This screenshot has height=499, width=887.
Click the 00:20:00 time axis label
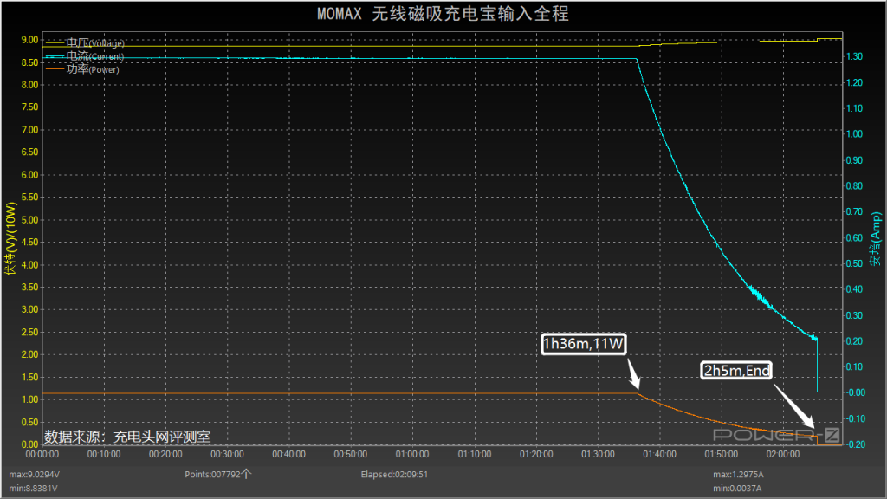[165, 454]
